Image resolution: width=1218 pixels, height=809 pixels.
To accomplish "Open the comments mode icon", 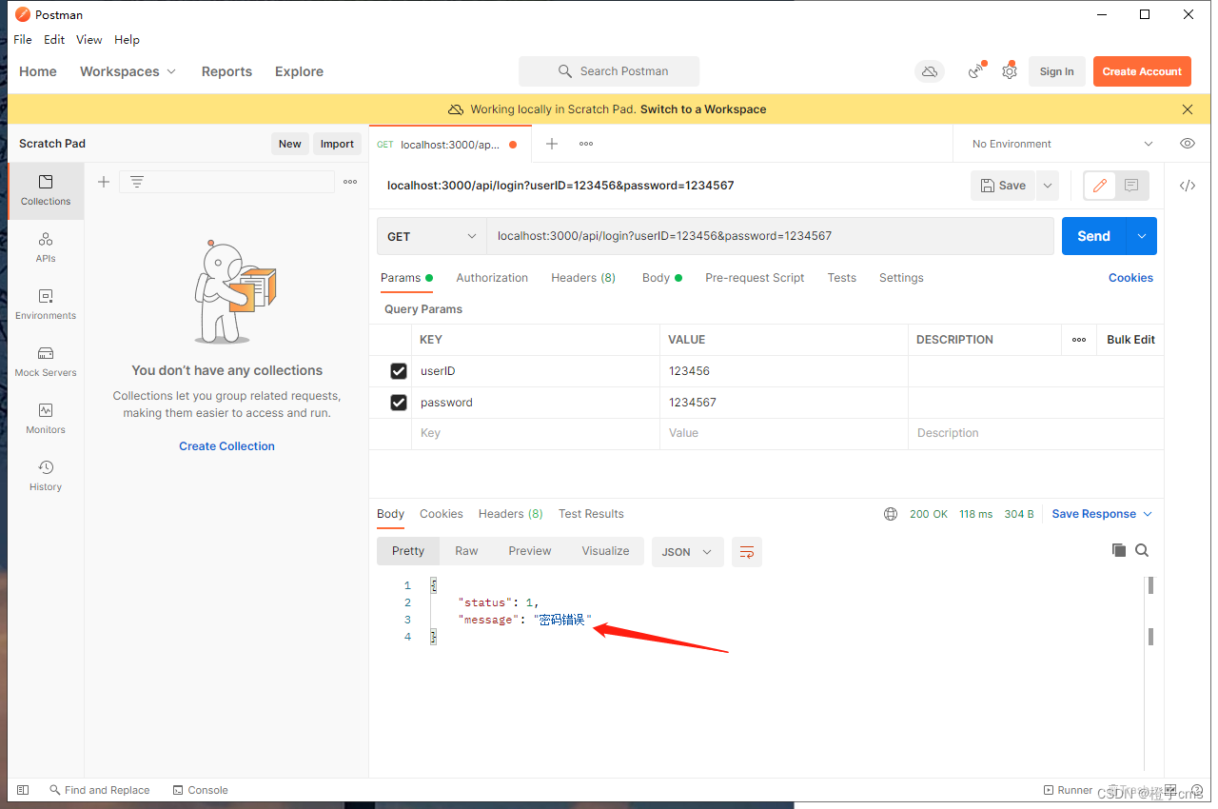I will (x=1131, y=186).
